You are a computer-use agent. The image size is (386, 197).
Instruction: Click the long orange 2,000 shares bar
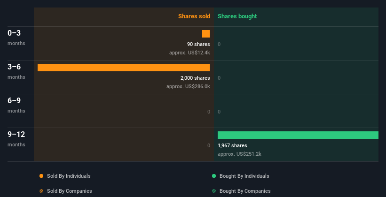pyautogui.click(x=124, y=68)
